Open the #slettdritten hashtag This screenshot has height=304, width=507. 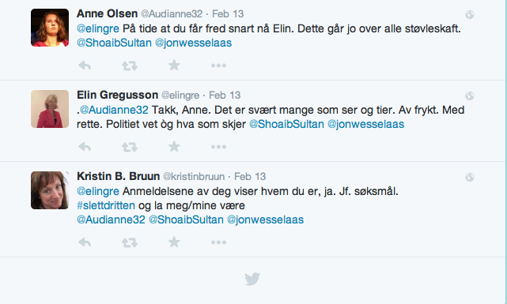106,205
